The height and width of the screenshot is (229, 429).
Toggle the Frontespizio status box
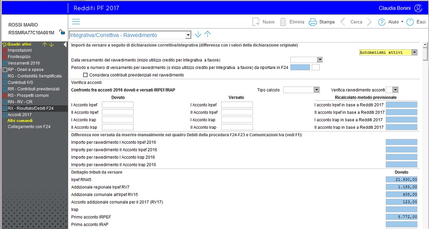click(x=5, y=57)
